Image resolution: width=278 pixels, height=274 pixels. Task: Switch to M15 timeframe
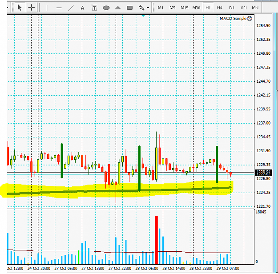coord(185,8)
